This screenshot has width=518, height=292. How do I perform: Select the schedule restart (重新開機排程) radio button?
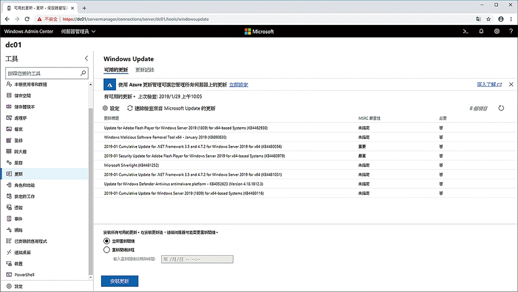coord(106,249)
